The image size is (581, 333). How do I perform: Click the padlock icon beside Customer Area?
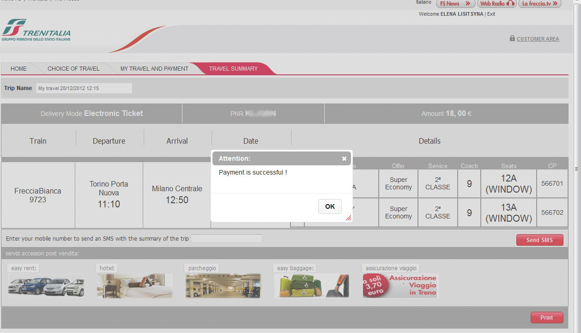pyautogui.click(x=512, y=38)
